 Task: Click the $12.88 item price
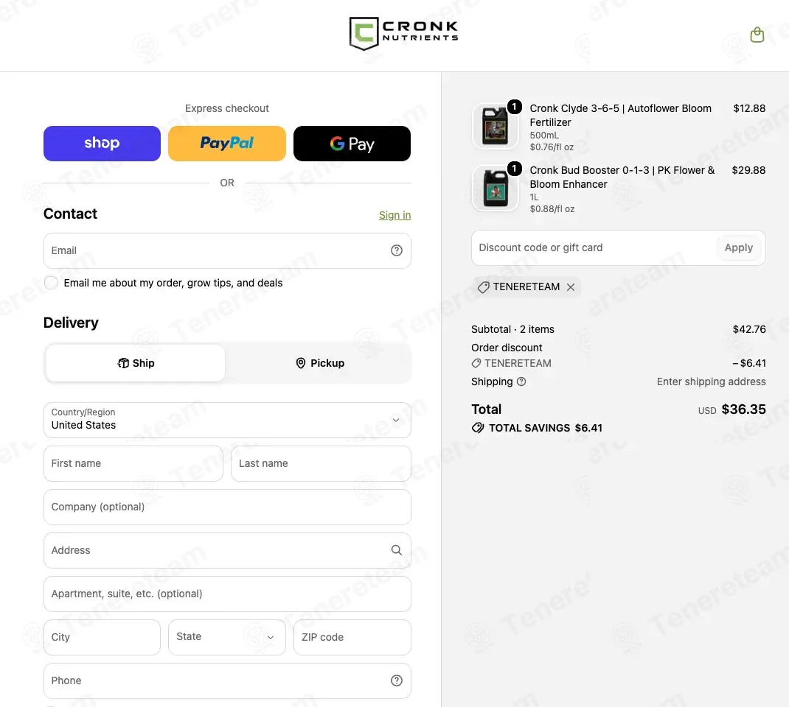[749, 108]
